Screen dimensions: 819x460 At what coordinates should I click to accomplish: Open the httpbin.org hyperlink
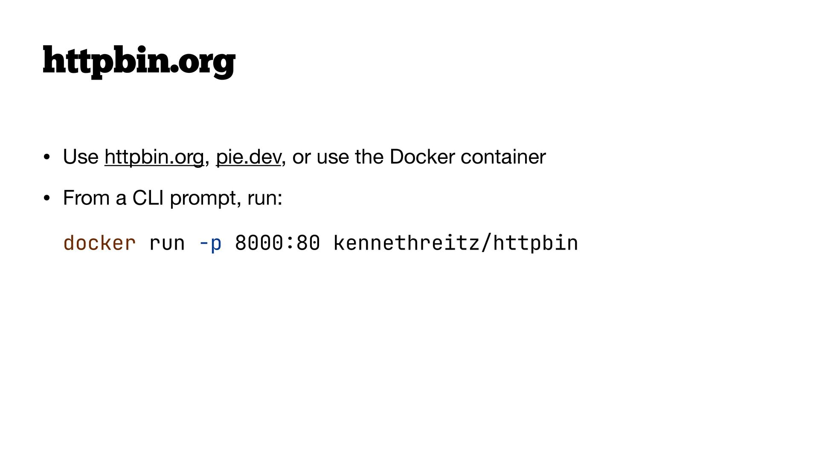pos(154,157)
